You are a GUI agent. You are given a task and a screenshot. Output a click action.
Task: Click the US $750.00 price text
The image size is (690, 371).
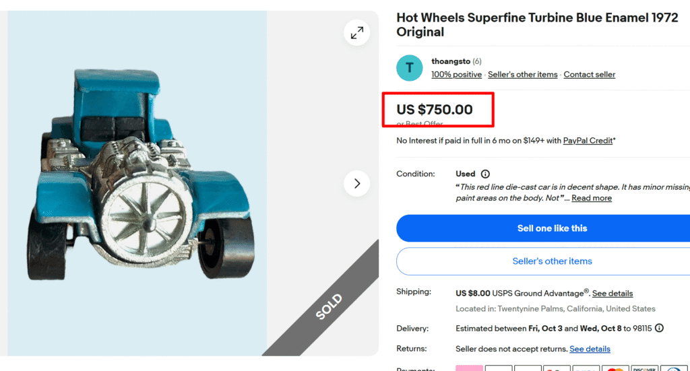pyautogui.click(x=435, y=110)
